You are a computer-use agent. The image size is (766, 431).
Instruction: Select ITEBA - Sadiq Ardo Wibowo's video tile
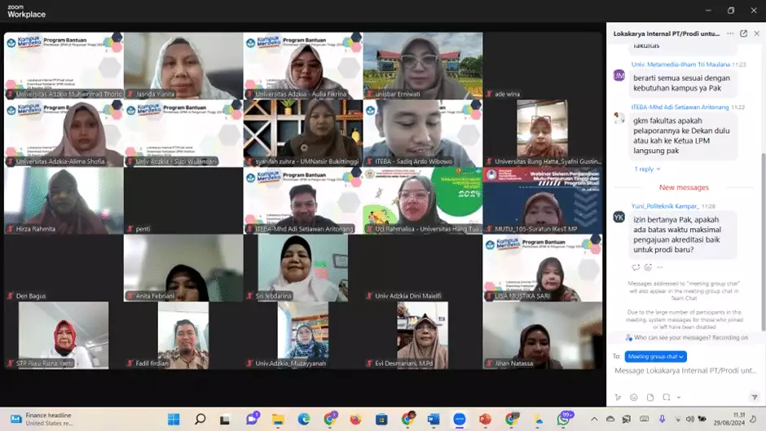[x=423, y=133]
